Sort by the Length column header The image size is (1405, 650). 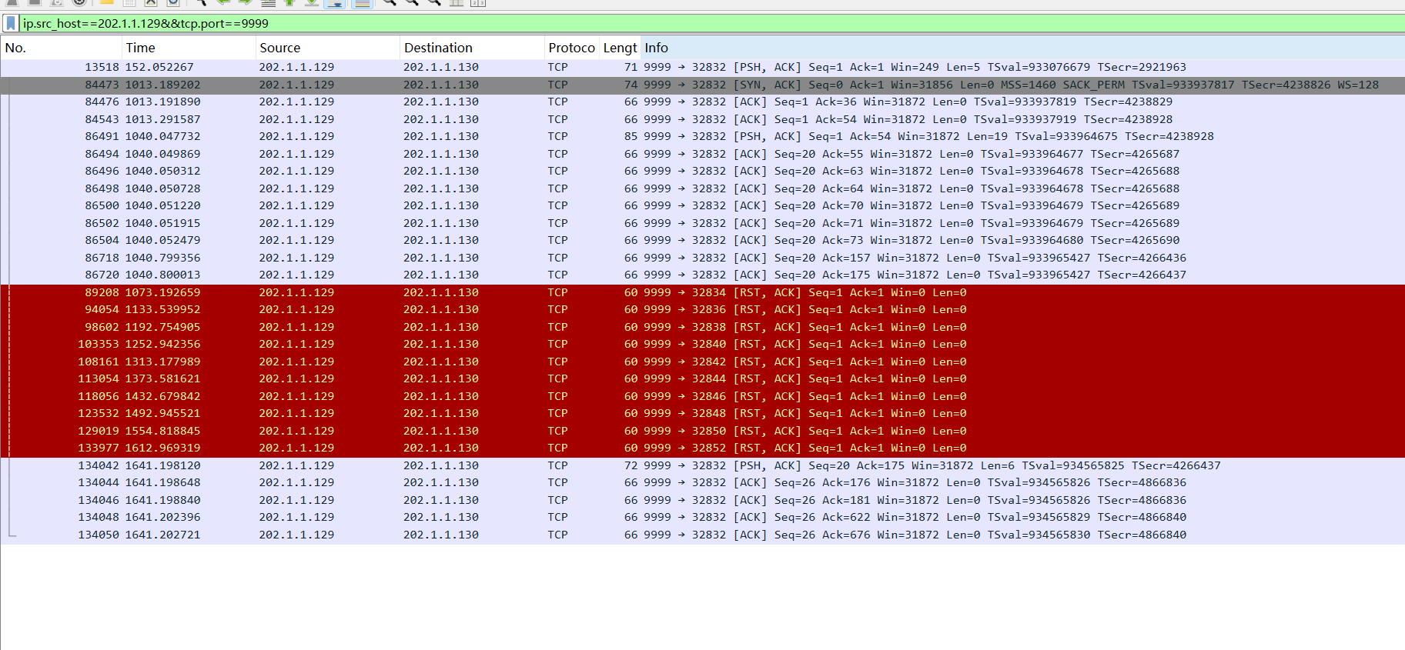(x=620, y=48)
